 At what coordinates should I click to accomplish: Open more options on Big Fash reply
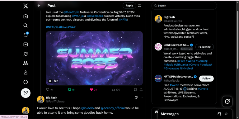point(141,98)
